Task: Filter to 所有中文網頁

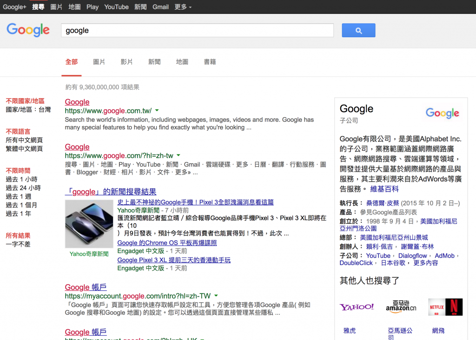Action: (x=24, y=140)
